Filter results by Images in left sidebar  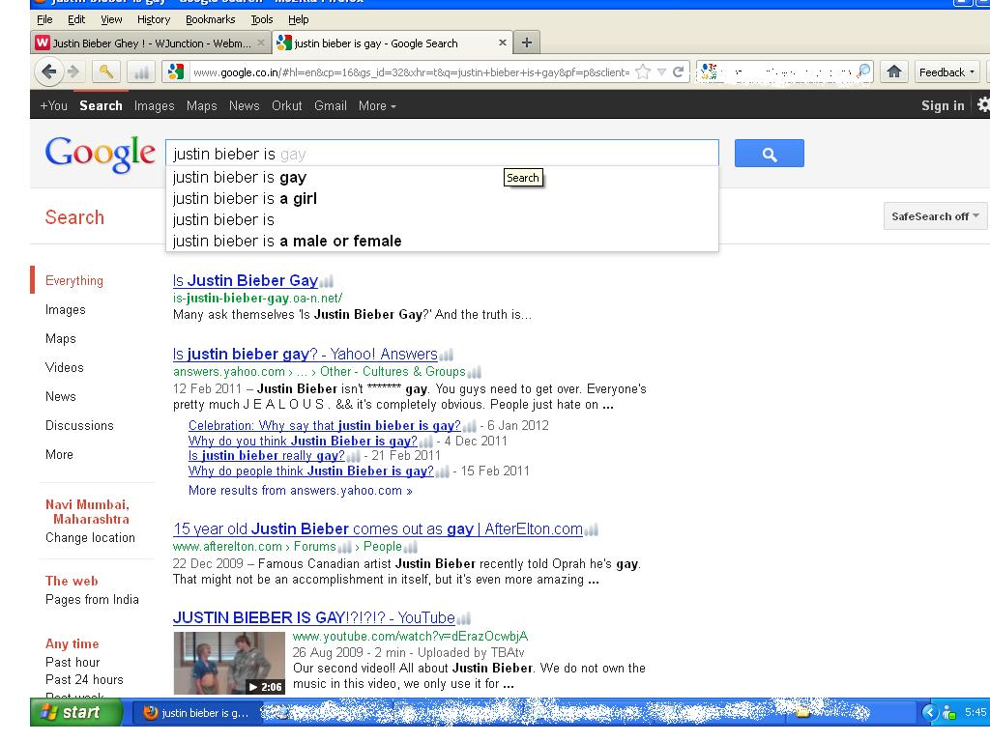(x=65, y=309)
